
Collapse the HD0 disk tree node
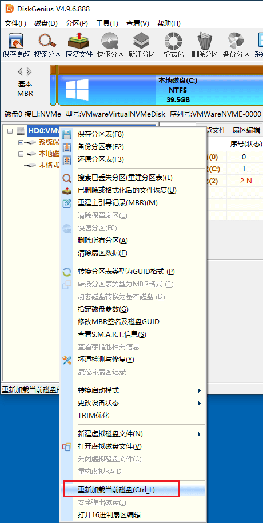pos(10,131)
